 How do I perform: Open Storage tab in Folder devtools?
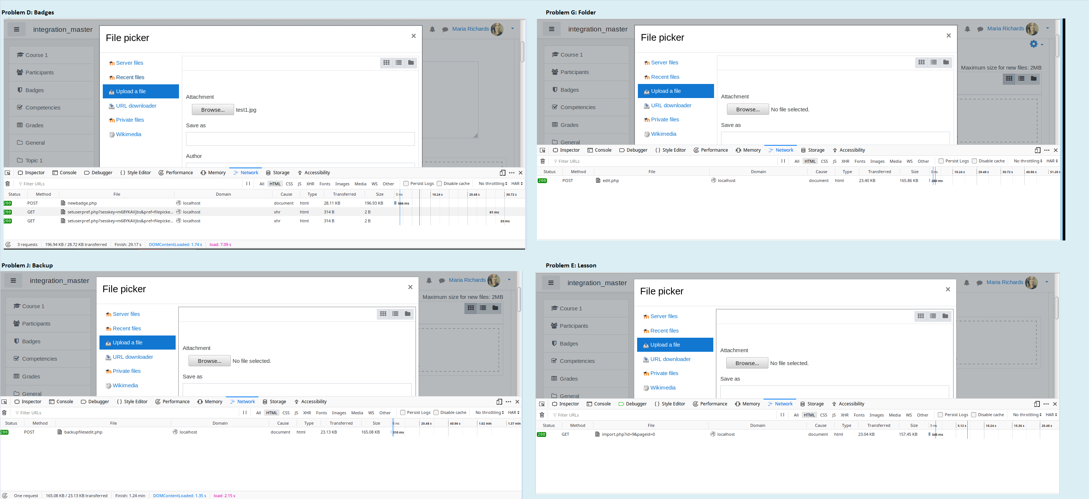[x=812, y=150]
